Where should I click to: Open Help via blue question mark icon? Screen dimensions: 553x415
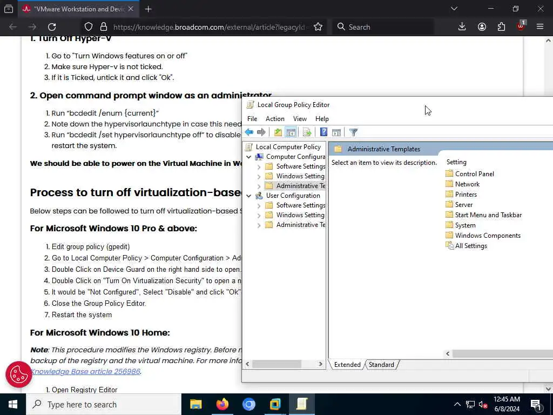click(323, 132)
